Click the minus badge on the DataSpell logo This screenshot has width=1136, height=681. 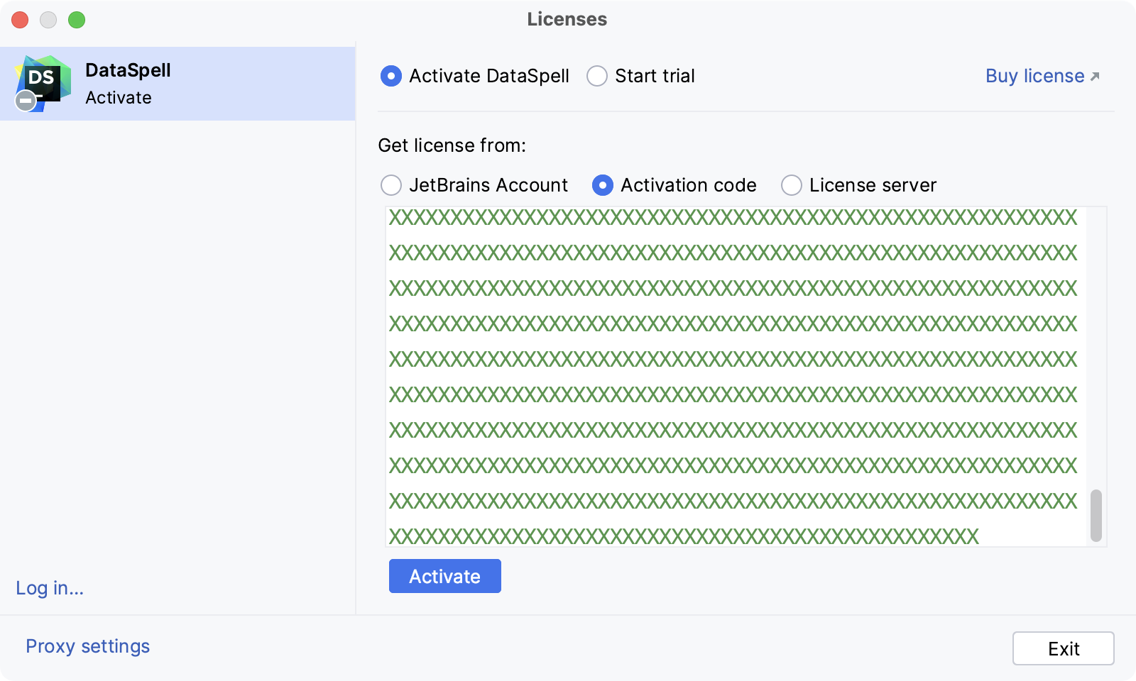25,101
